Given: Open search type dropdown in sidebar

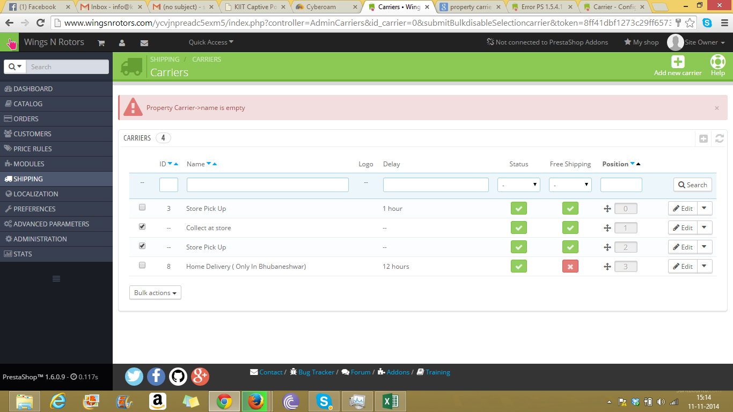Looking at the screenshot, I should tap(15, 67).
